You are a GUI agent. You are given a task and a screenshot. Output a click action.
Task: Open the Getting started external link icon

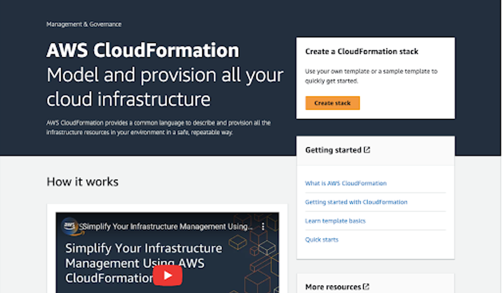point(367,150)
